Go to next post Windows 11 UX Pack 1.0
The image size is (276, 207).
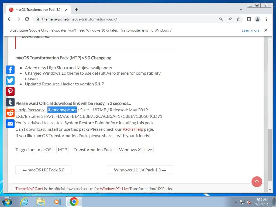[x=140, y=170]
